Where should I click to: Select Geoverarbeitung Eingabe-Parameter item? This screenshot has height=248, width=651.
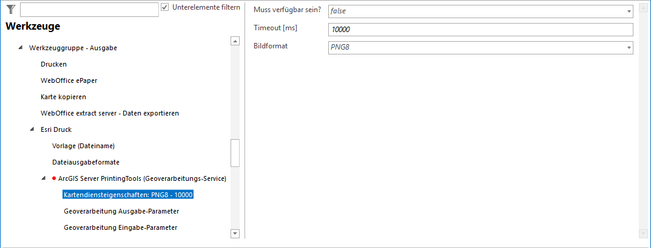(120, 227)
